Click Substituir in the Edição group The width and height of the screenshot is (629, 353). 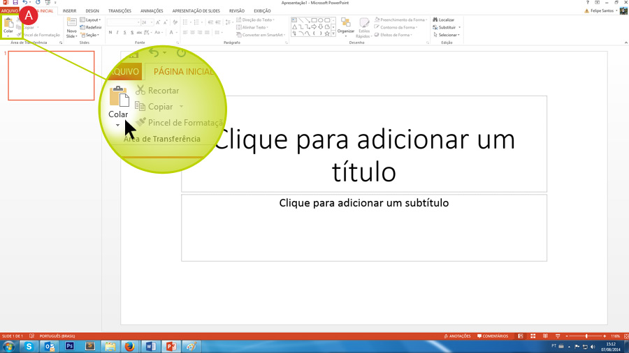(x=447, y=27)
